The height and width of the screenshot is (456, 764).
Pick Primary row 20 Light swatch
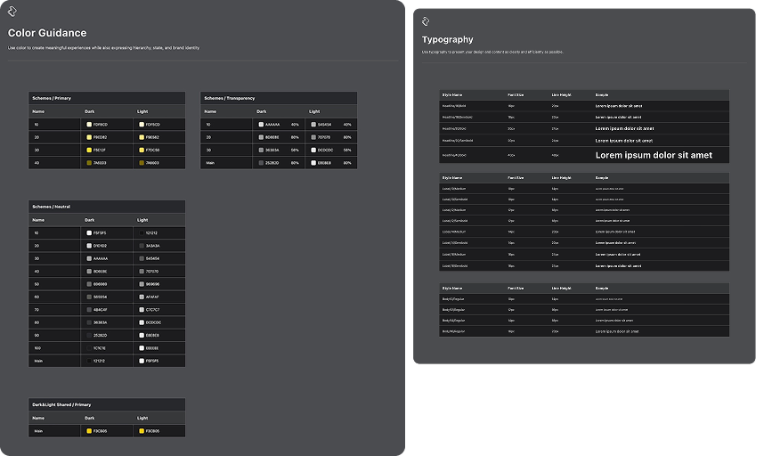point(142,137)
